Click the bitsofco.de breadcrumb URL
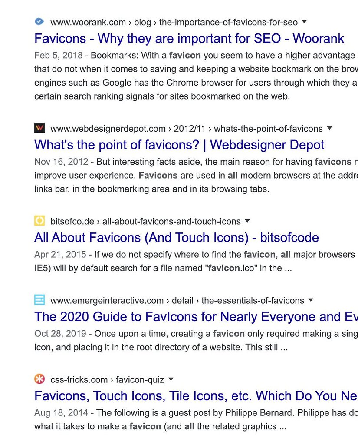The width and height of the screenshot is (358, 445). click(x=72, y=221)
